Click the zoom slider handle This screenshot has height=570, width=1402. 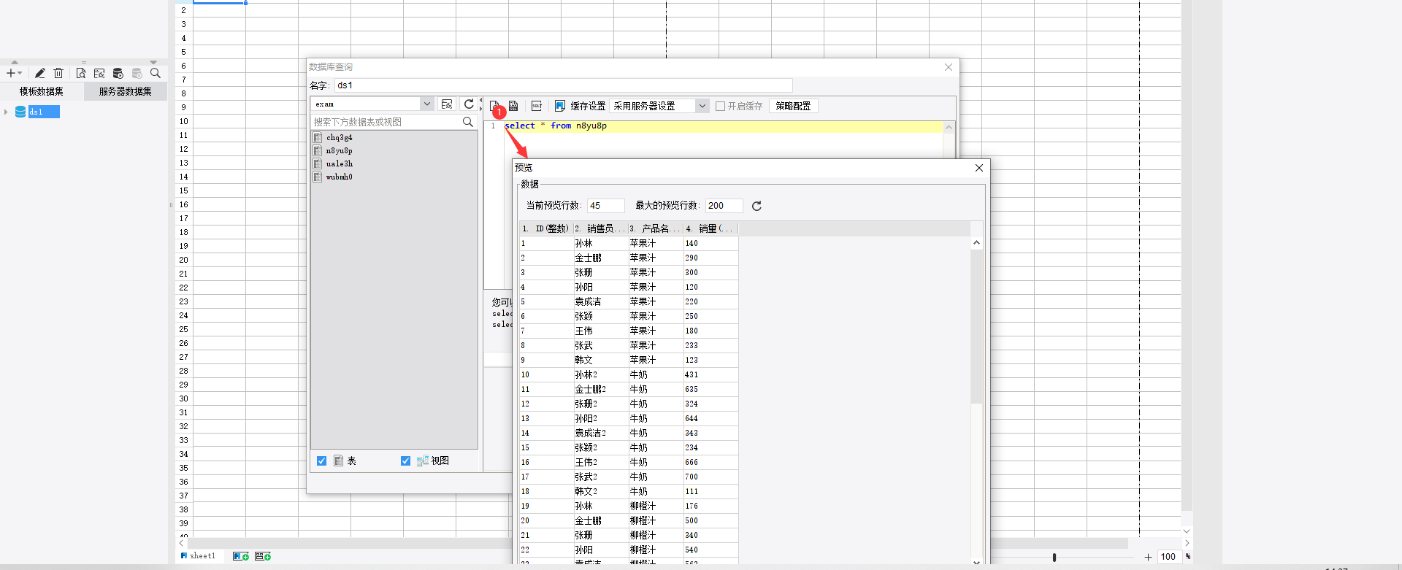pyautogui.click(x=1054, y=557)
